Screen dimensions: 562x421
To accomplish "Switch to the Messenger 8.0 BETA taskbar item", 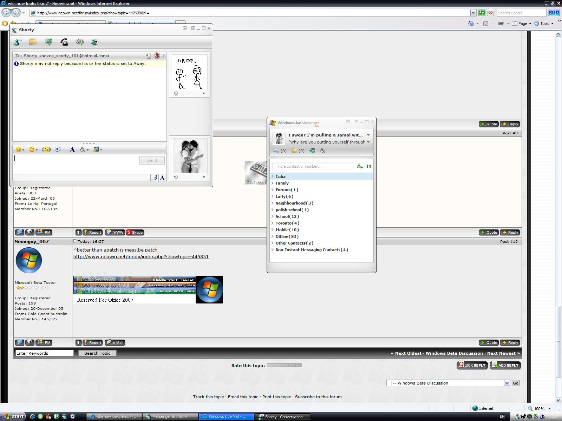I will coord(170,416).
